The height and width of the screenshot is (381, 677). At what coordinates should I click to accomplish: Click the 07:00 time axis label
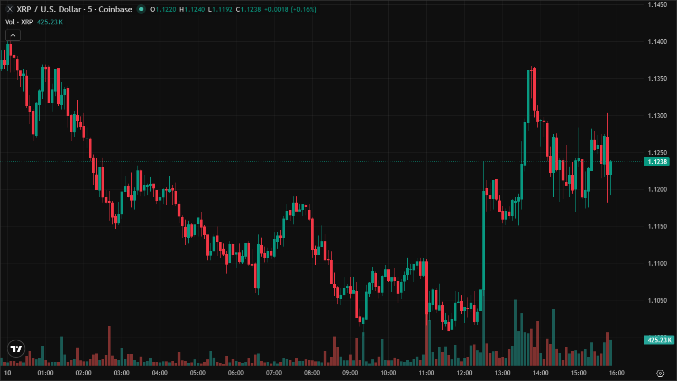click(274, 373)
